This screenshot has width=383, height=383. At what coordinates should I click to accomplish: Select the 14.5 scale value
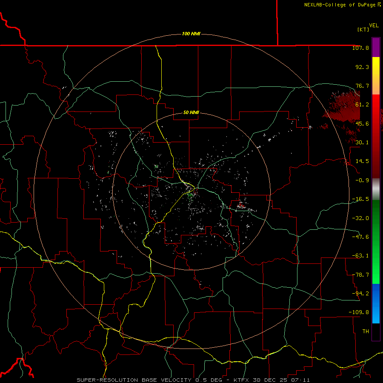pyautogui.click(x=362, y=161)
